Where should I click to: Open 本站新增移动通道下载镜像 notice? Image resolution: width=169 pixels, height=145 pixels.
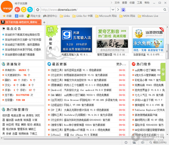click(x=20, y=55)
